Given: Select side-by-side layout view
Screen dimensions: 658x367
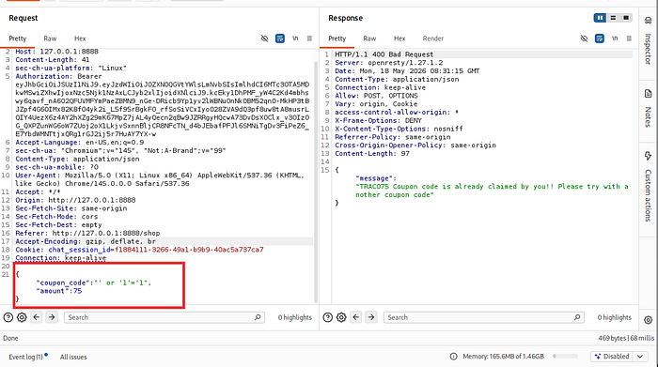Looking at the screenshot, I should click(x=600, y=18).
